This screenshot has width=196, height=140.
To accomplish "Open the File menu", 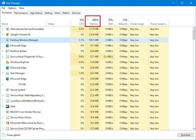I will pos(3,8).
